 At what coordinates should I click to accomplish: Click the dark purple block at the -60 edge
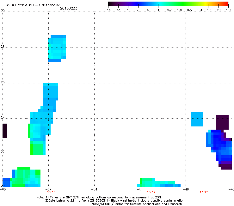pyautogui.click(x=5, y=131)
